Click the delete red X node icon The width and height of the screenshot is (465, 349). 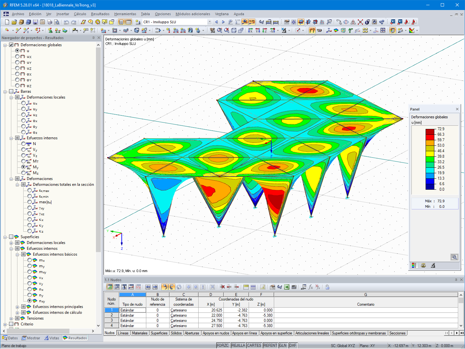coord(360,22)
